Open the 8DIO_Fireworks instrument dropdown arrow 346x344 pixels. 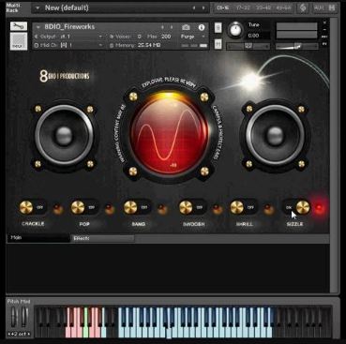[38, 27]
